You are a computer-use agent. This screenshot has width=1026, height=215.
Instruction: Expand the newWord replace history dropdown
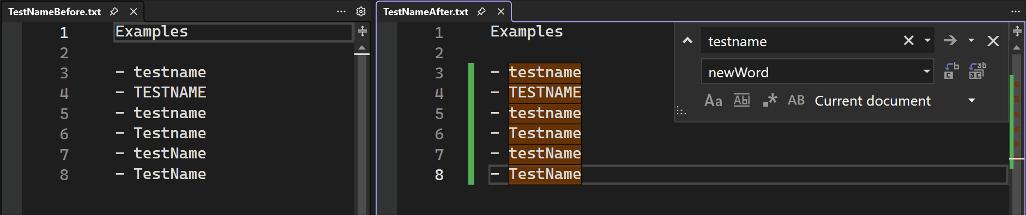(926, 72)
